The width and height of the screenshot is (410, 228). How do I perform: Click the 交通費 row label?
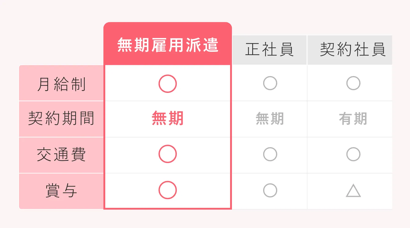(x=61, y=155)
